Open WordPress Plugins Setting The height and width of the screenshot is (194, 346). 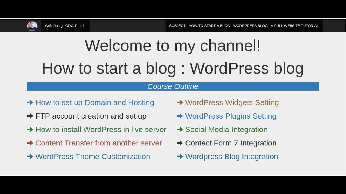(231, 116)
